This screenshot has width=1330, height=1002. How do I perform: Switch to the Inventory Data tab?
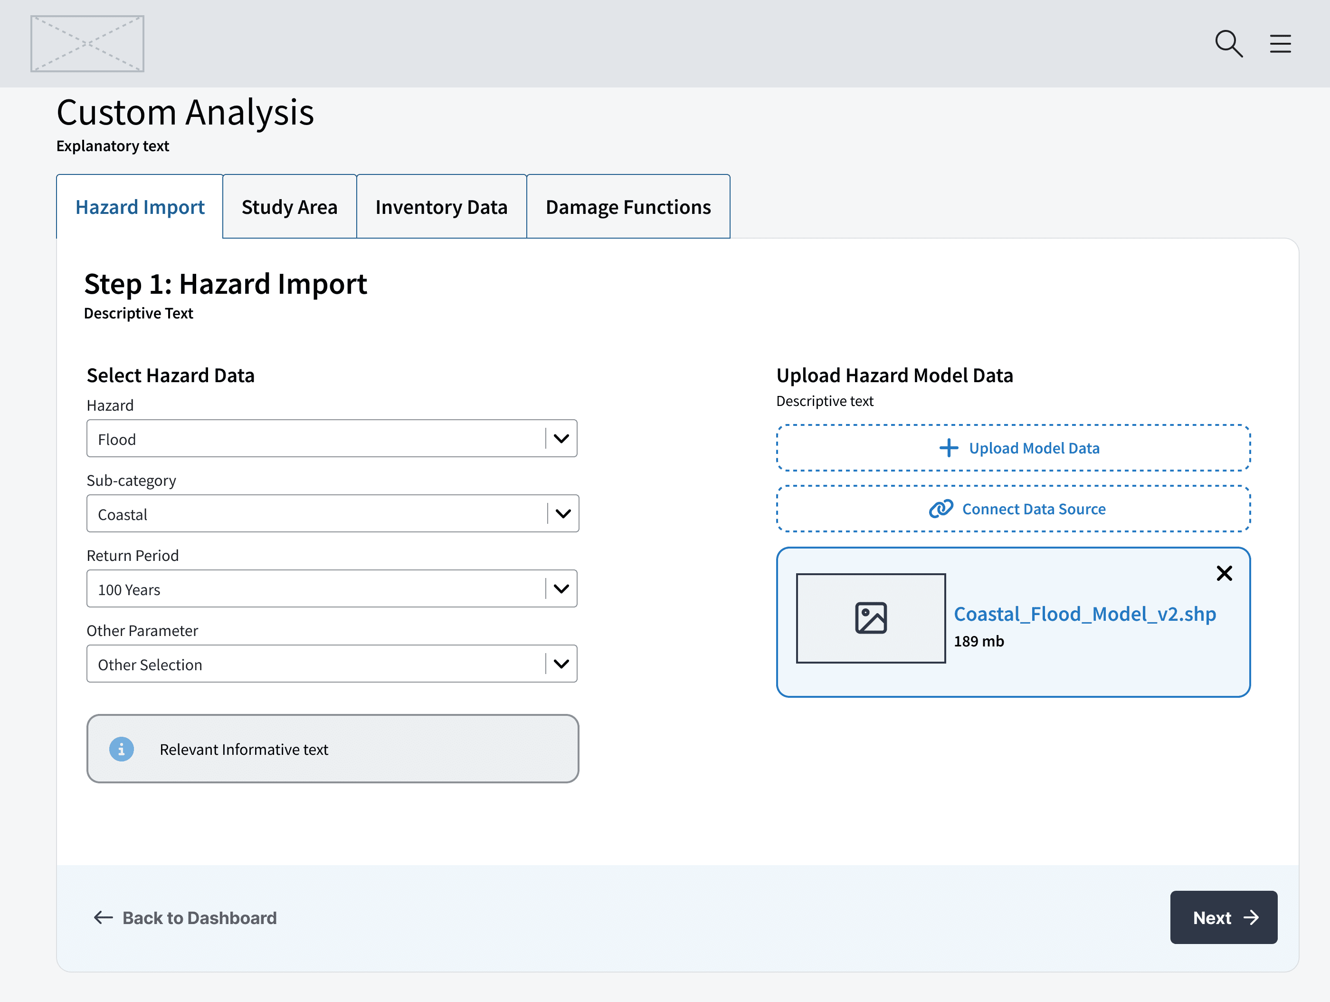[x=441, y=206]
